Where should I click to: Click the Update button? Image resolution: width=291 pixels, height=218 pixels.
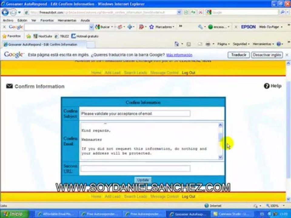pyautogui.click(x=143, y=180)
